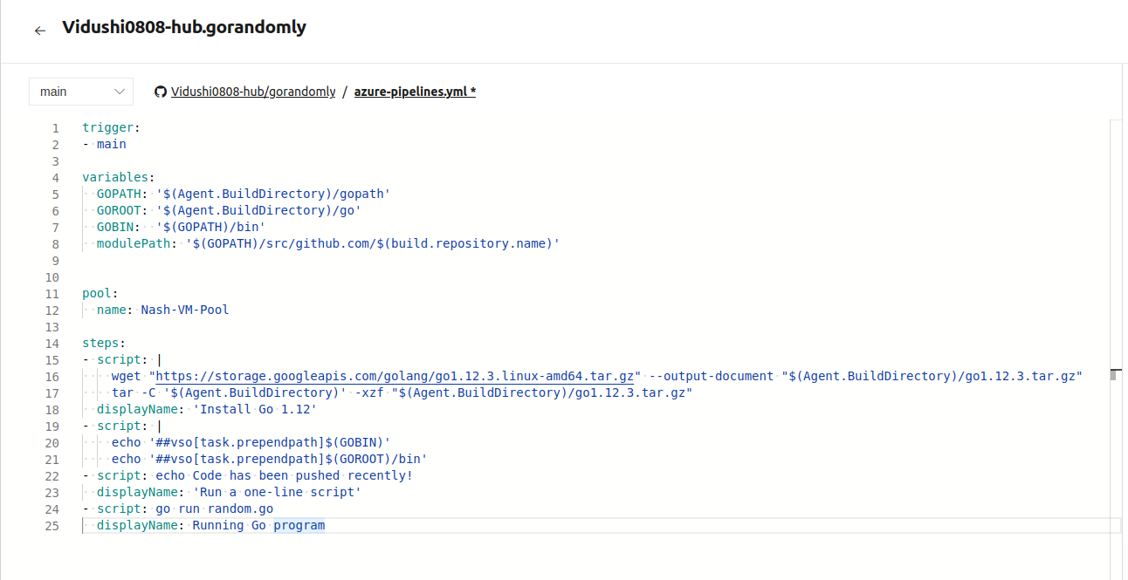Click the chevron arrow in the branch selector
Image resolution: width=1128 pixels, height=580 pixels.
[120, 92]
